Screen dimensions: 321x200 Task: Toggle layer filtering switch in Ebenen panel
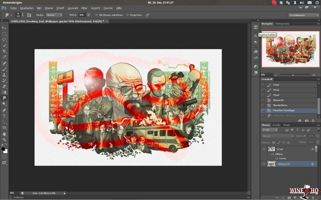click(x=318, y=130)
